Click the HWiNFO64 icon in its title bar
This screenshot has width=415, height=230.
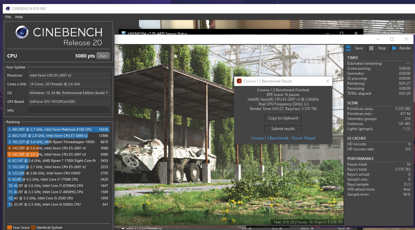pos(124,33)
